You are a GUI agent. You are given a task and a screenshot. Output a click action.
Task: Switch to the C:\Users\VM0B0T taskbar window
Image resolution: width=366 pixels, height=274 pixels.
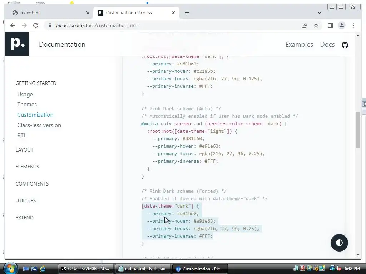85,269
